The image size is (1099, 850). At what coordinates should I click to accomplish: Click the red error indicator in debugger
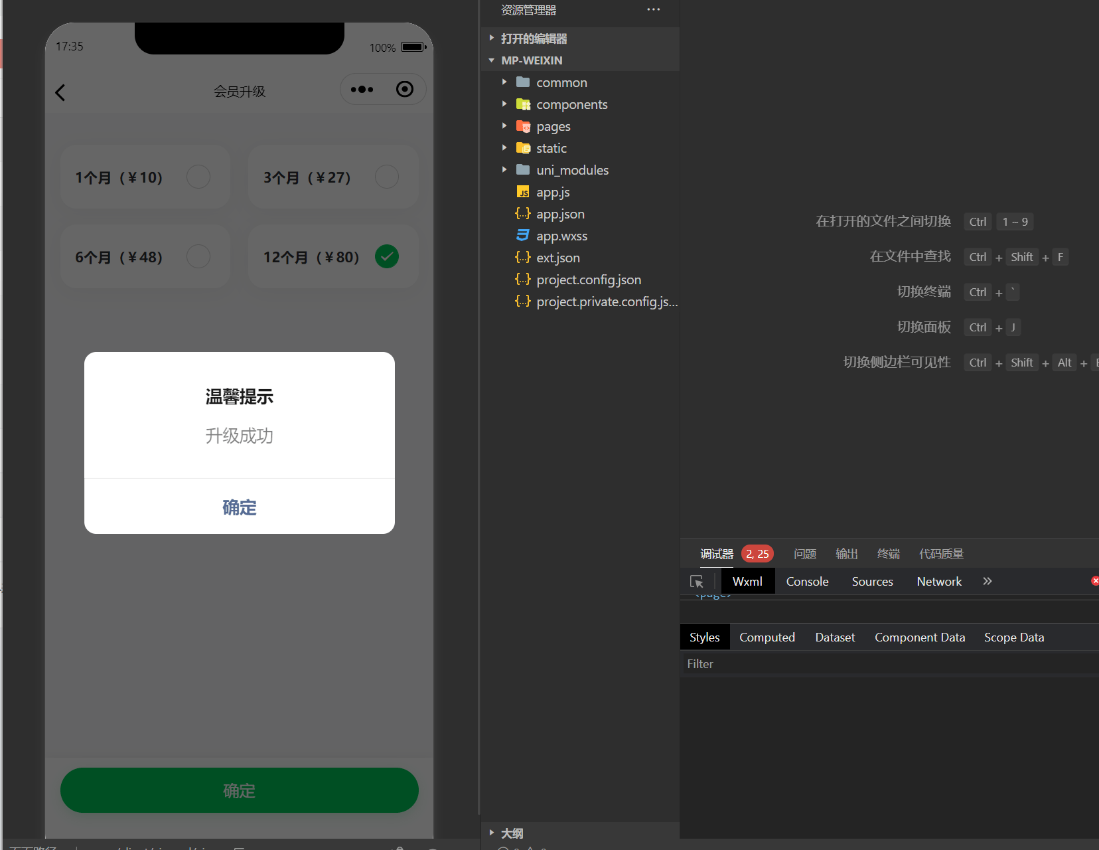tap(1094, 581)
